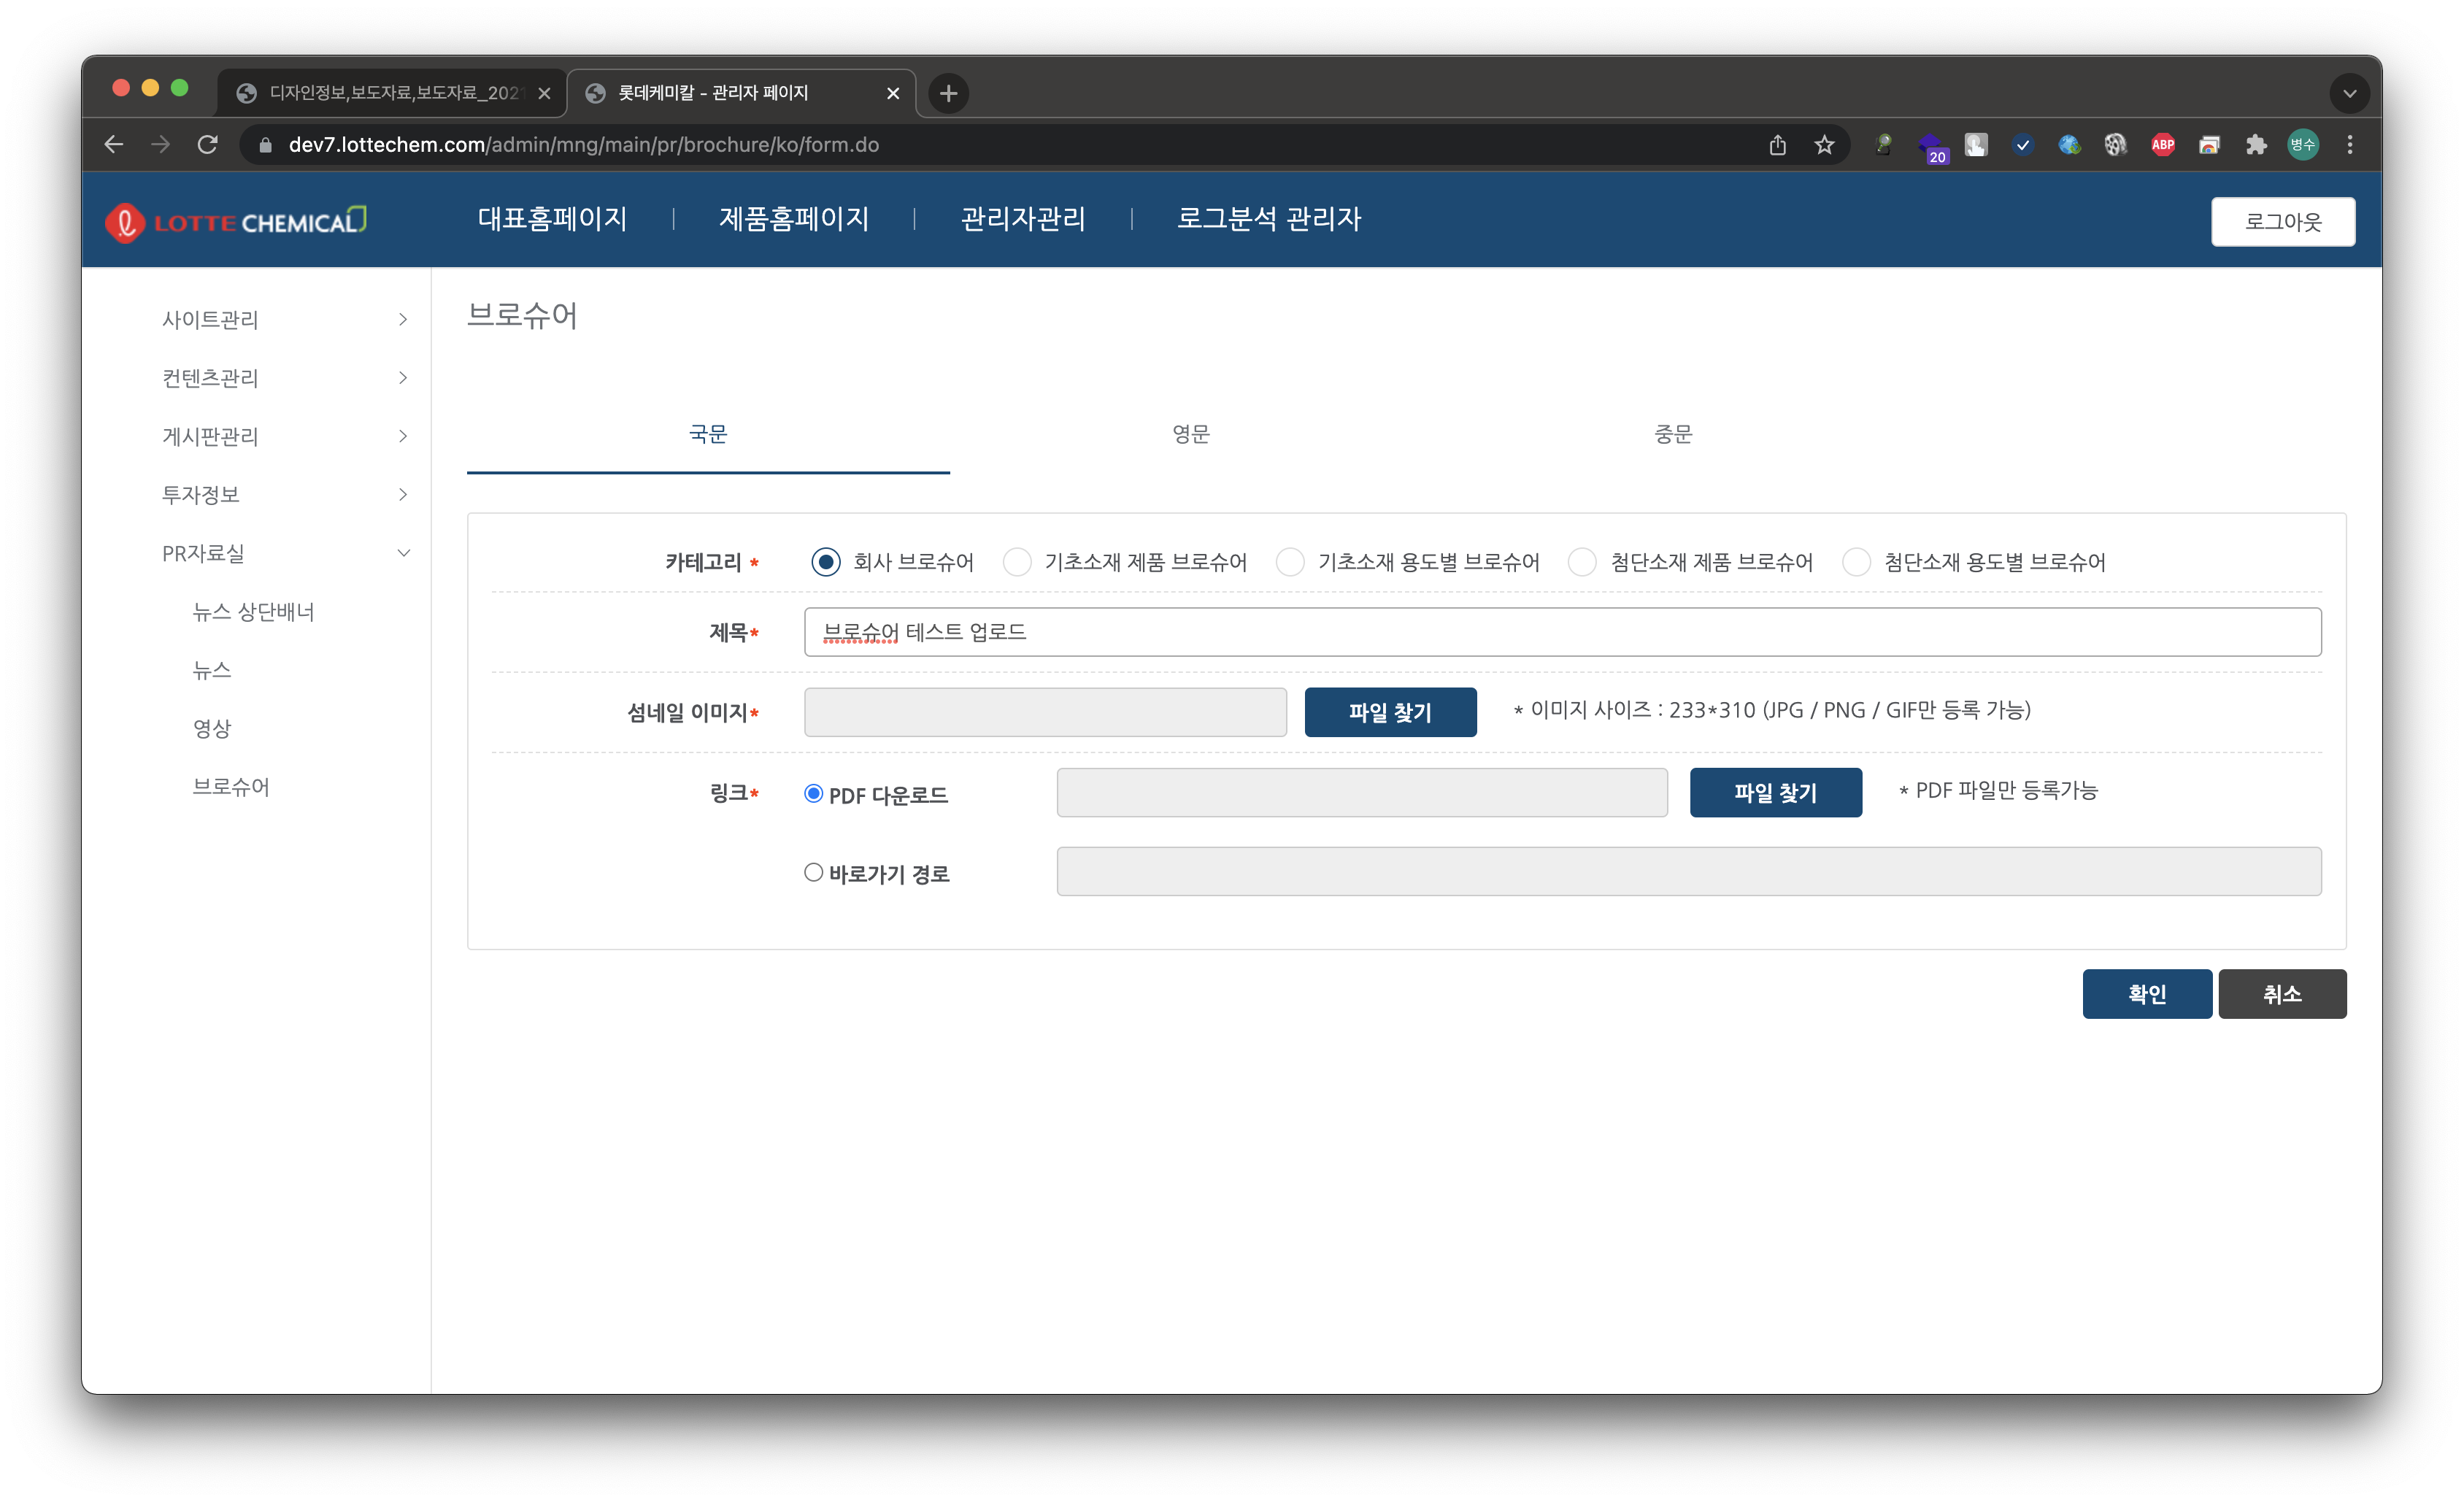Open the Extensions puzzle piece menu
The width and height of the screenshot is (2464, 1502).
[2256, 145]
